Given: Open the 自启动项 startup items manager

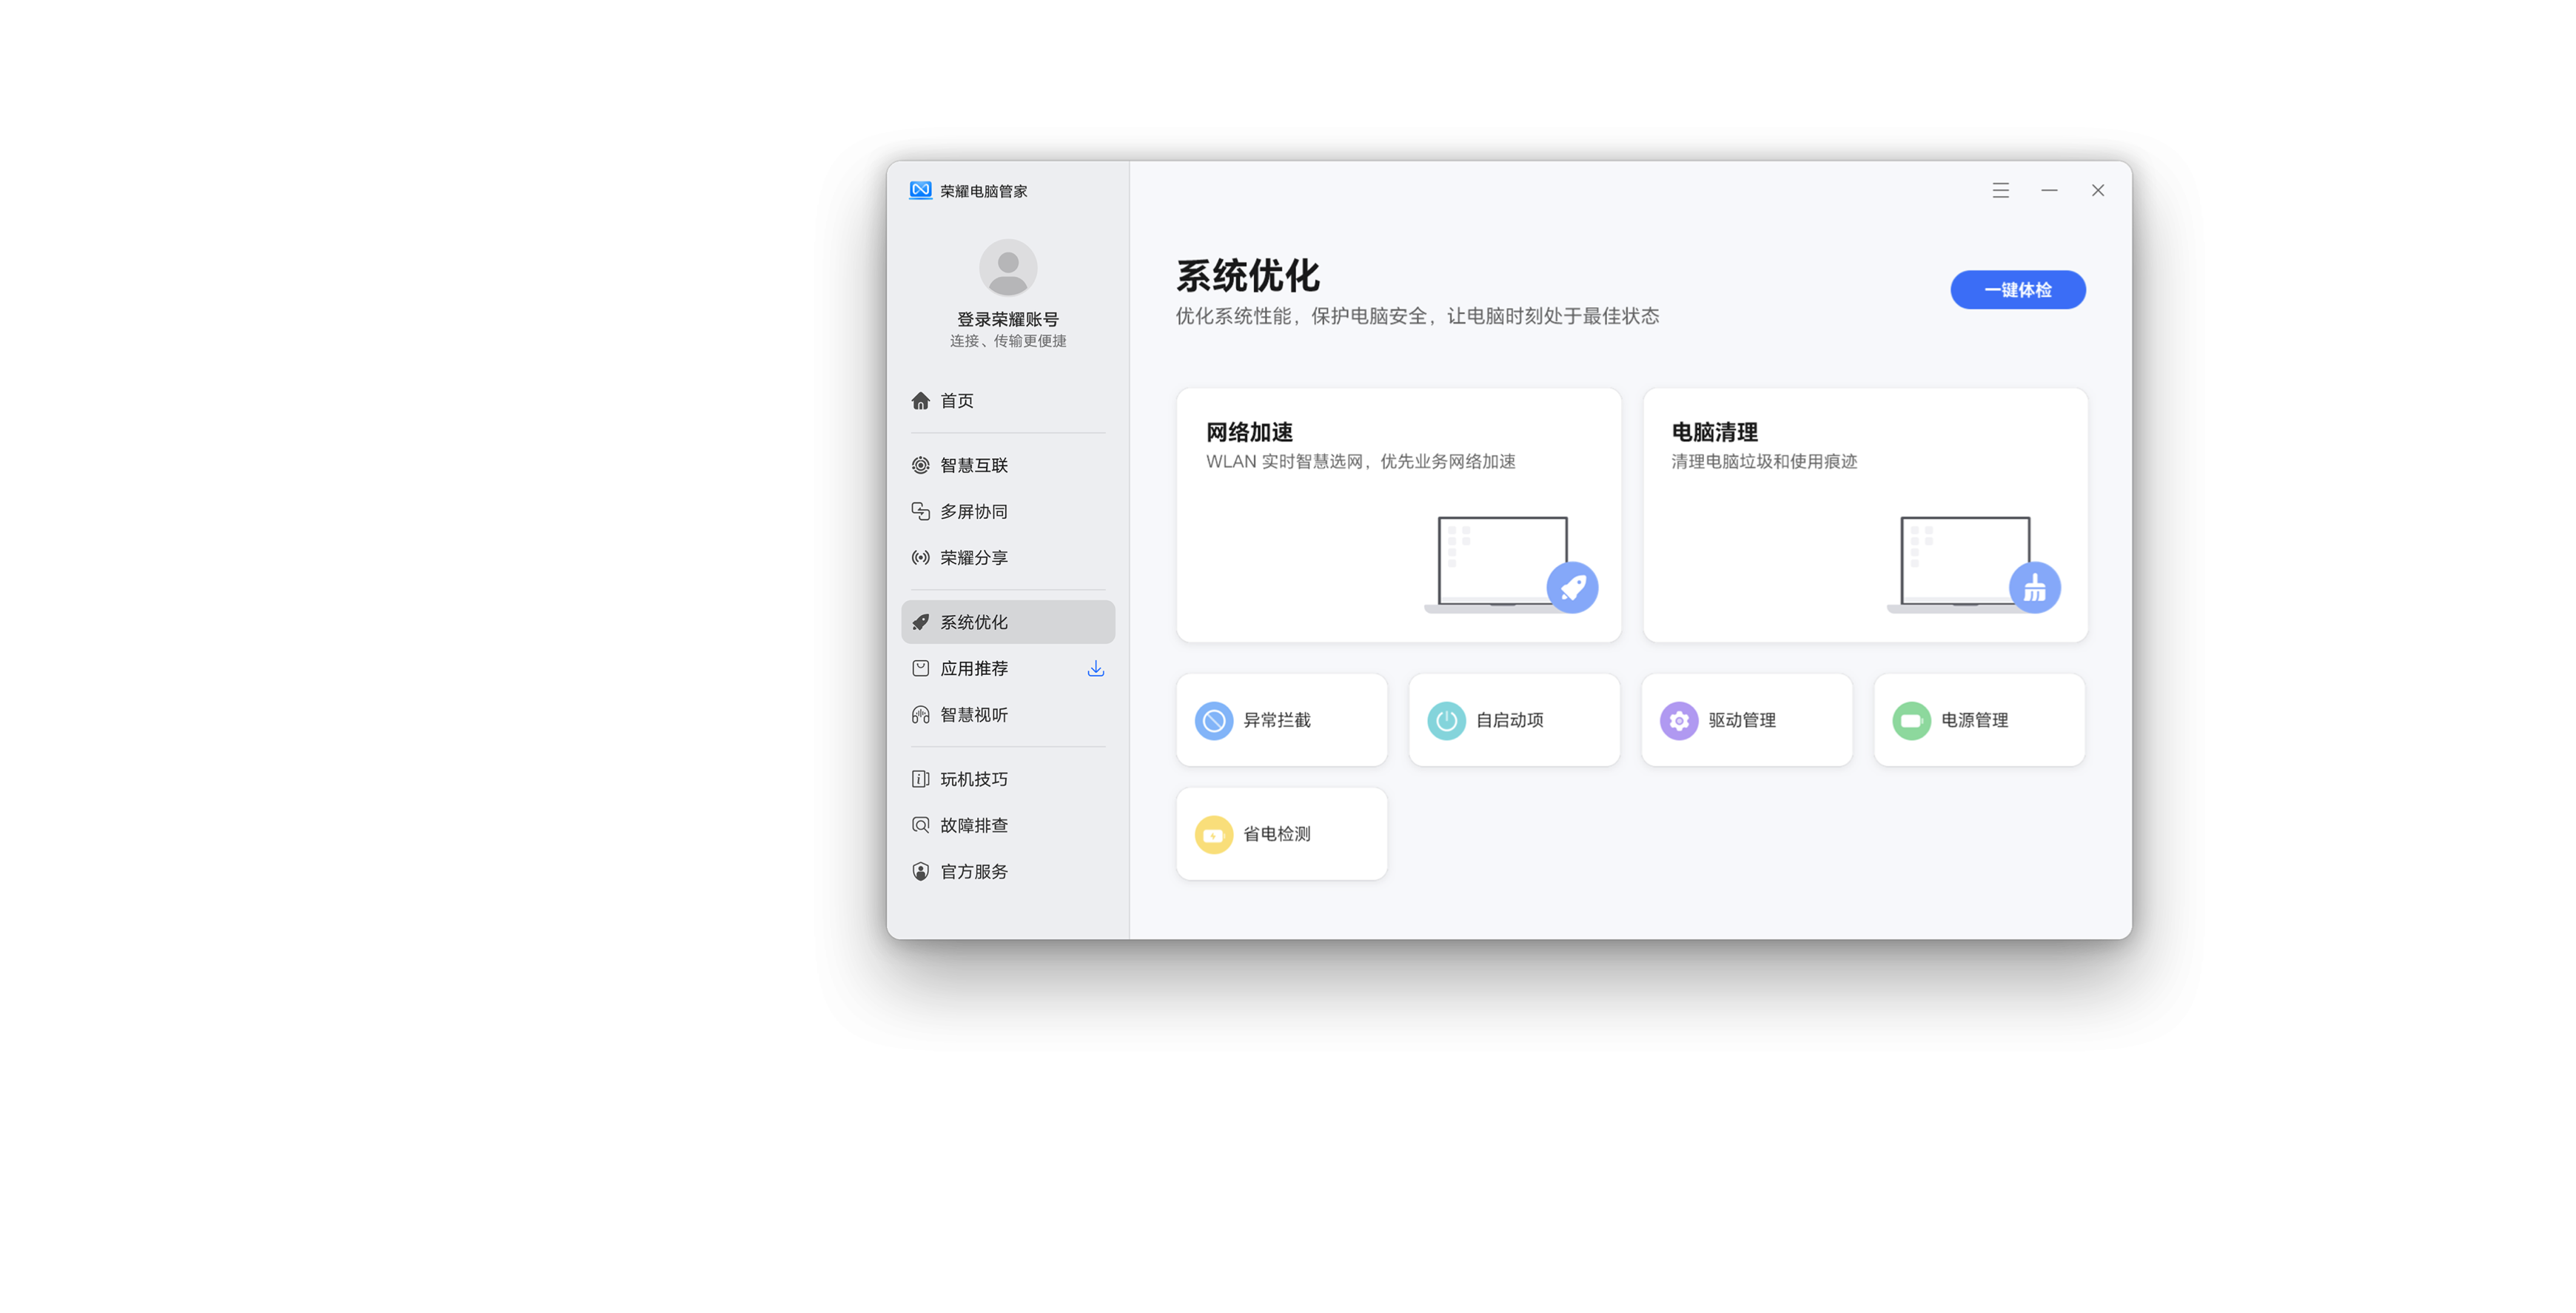Looking at the screenshot, I should click(1513, 719).
